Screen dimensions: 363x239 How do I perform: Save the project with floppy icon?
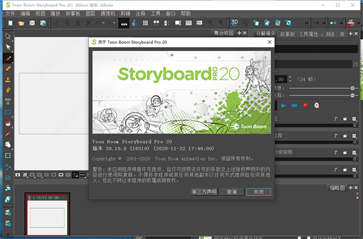[32, 23]
